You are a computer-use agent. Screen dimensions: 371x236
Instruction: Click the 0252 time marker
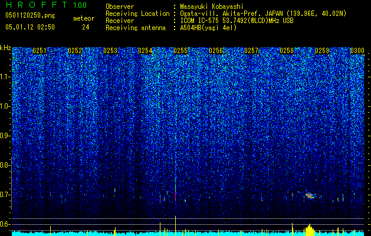(75, 51)
